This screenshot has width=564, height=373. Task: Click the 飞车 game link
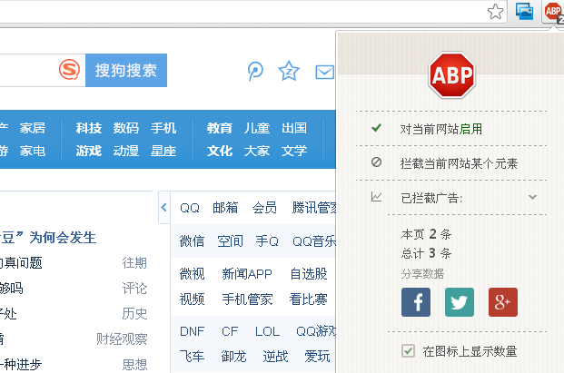click(x=192, y=357)
